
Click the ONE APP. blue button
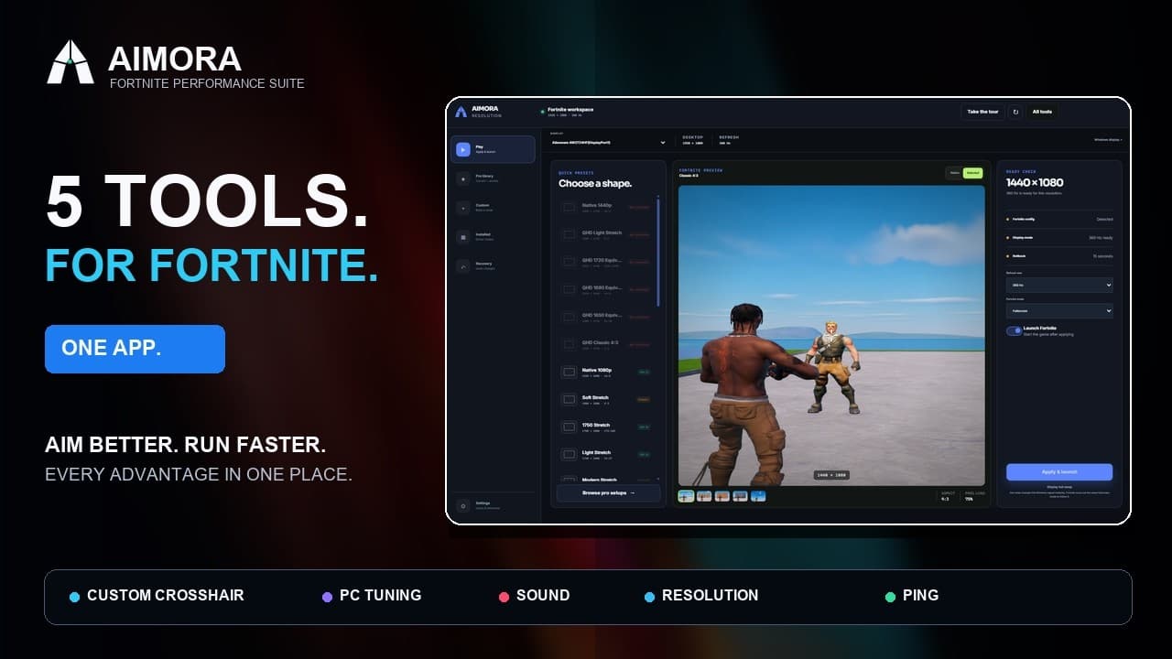pyautogui.click(x=135, y=349)
